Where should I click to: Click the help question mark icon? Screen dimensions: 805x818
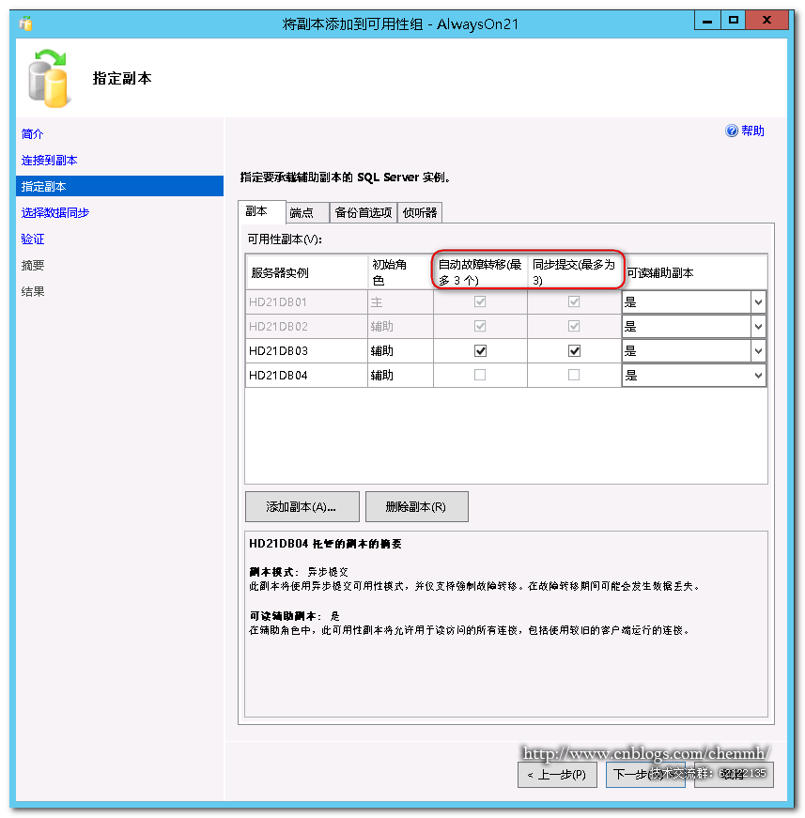tap(732, 131)
